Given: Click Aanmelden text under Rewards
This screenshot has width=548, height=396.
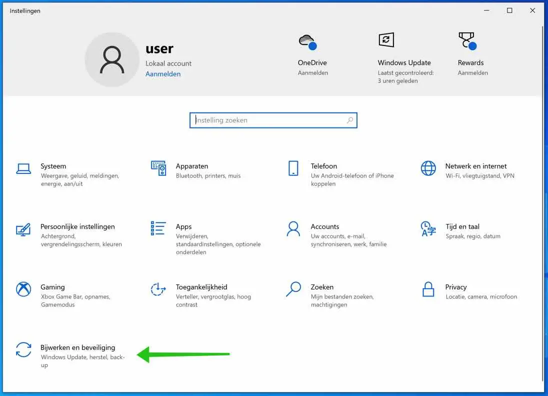Looking at the screenshot, I should pos(472,72).
